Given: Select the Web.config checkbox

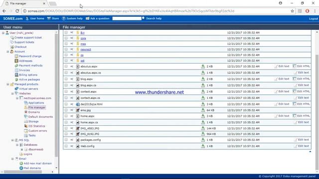Looking at the screenshot, I should tap(66, 146).
